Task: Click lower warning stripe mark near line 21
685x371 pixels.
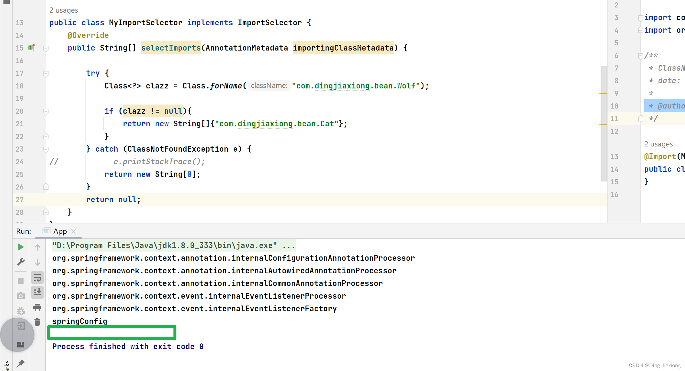Action: click(x=603, y=125)
